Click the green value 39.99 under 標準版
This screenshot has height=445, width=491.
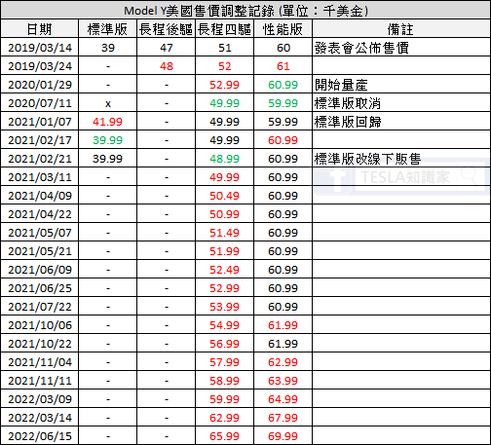pos(107,140)
